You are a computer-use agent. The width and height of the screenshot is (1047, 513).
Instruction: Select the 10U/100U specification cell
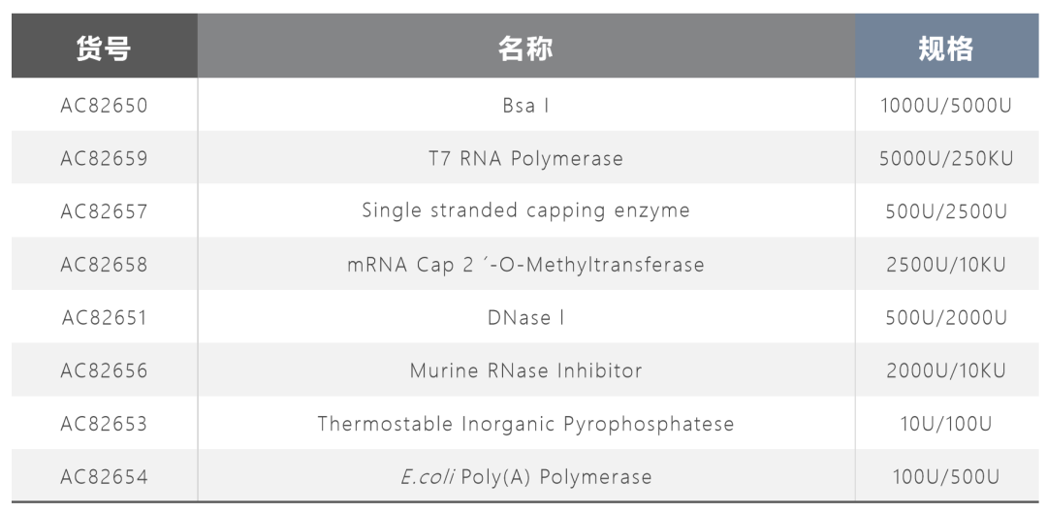point(945,424)
